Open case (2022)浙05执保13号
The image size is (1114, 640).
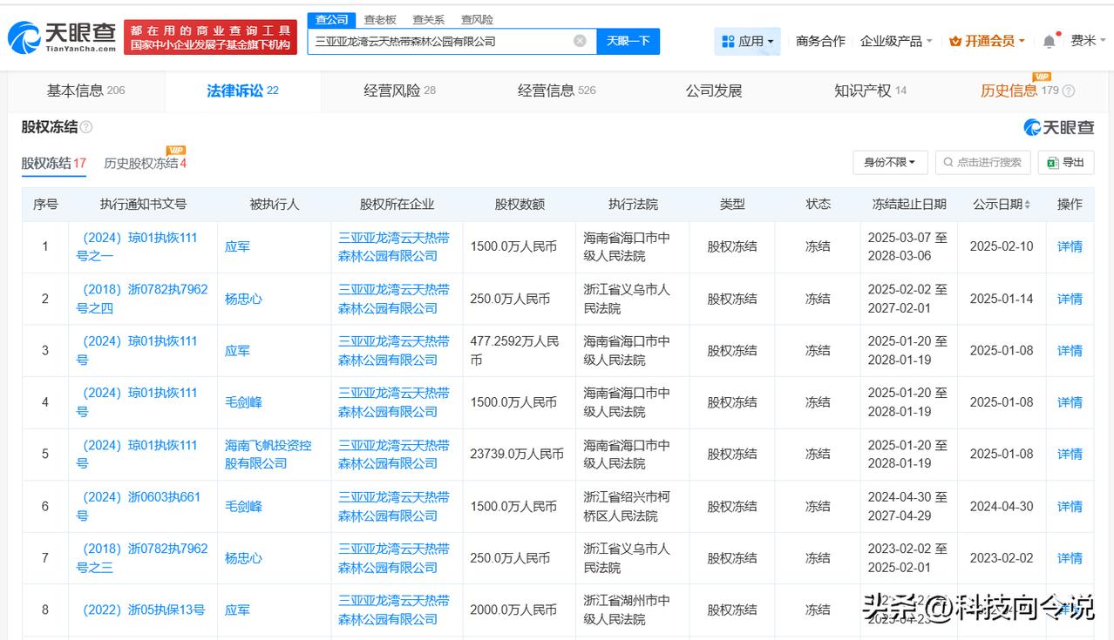coord(144,610)
